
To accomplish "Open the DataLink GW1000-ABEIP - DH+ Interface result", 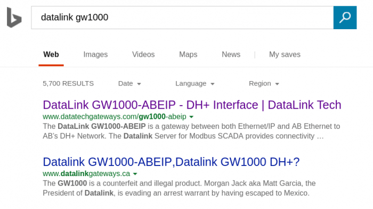I will [x=192, y=105].
